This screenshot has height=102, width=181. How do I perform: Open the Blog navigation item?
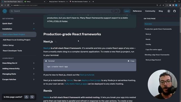click(x=161, y=11)
